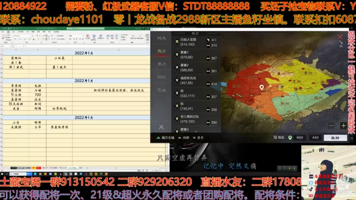Adjust the Excel zoom slider
This screenshot has width=356, height=200.
[x=156, y=170]
